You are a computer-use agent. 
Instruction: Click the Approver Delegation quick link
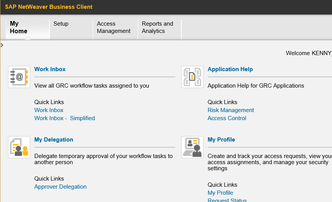[x=60, y=187]
